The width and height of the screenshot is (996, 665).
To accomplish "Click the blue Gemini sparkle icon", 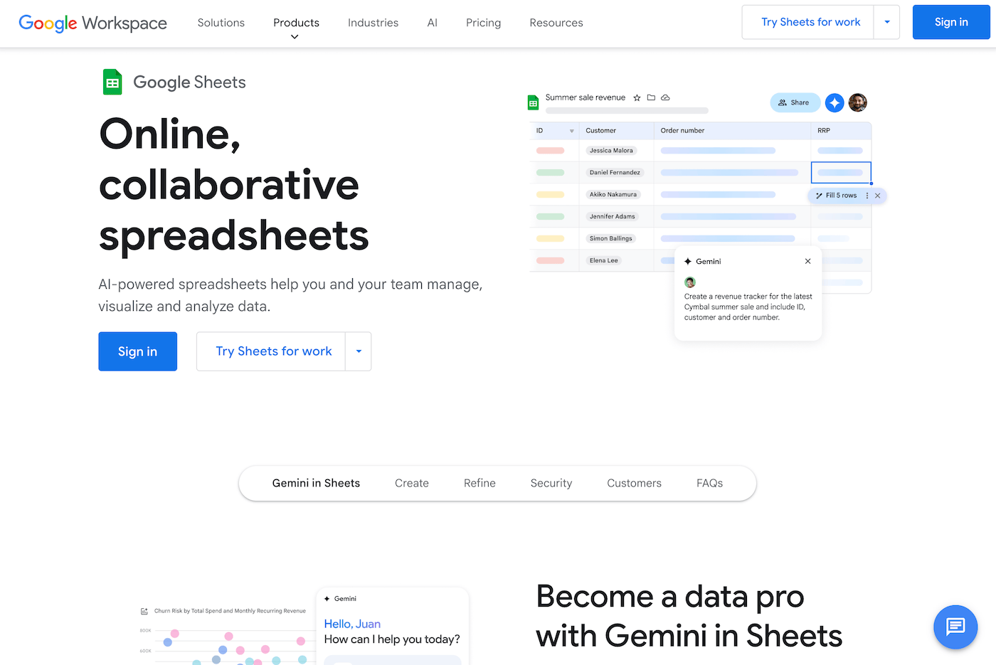I will click(835, 102).
